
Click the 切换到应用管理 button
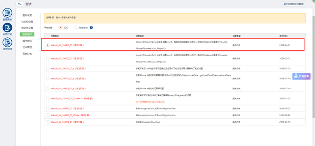[294, 4]
